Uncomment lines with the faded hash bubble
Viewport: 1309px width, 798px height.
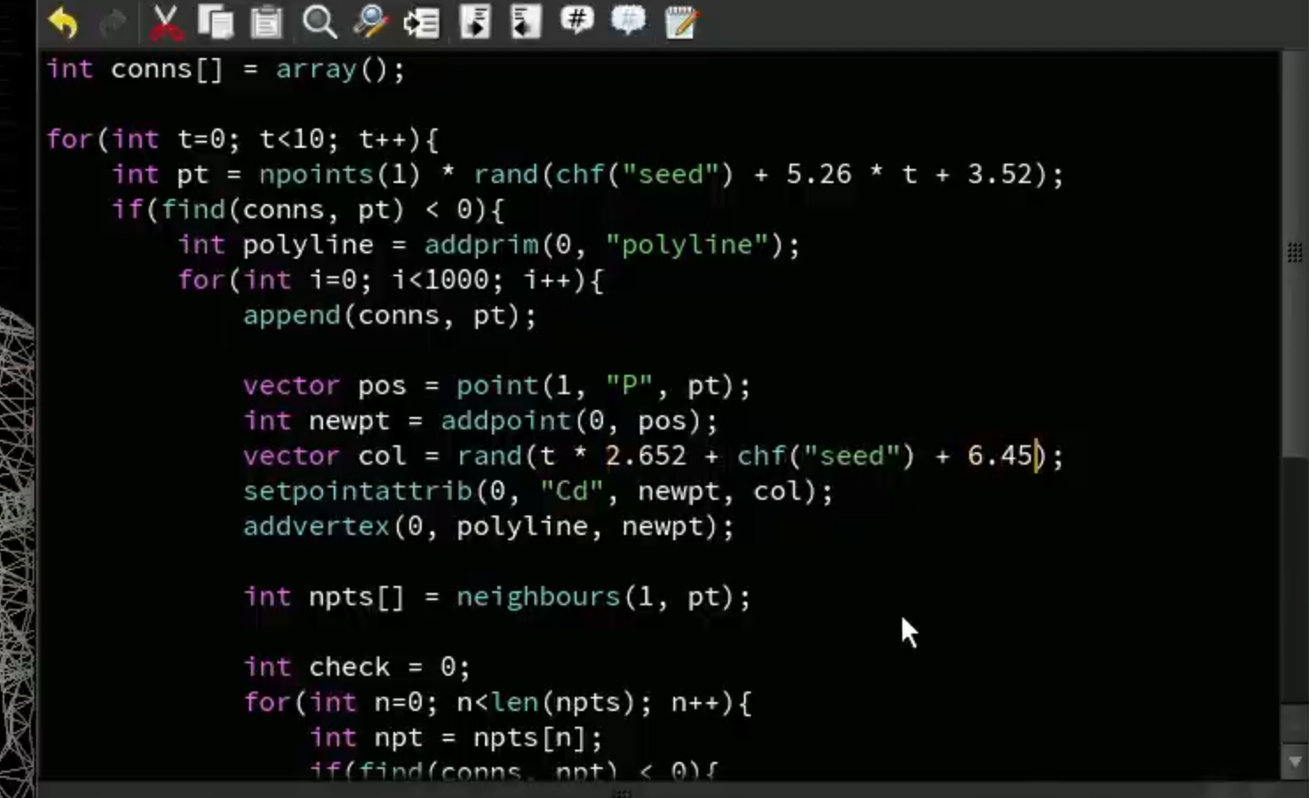click(628, 19)
